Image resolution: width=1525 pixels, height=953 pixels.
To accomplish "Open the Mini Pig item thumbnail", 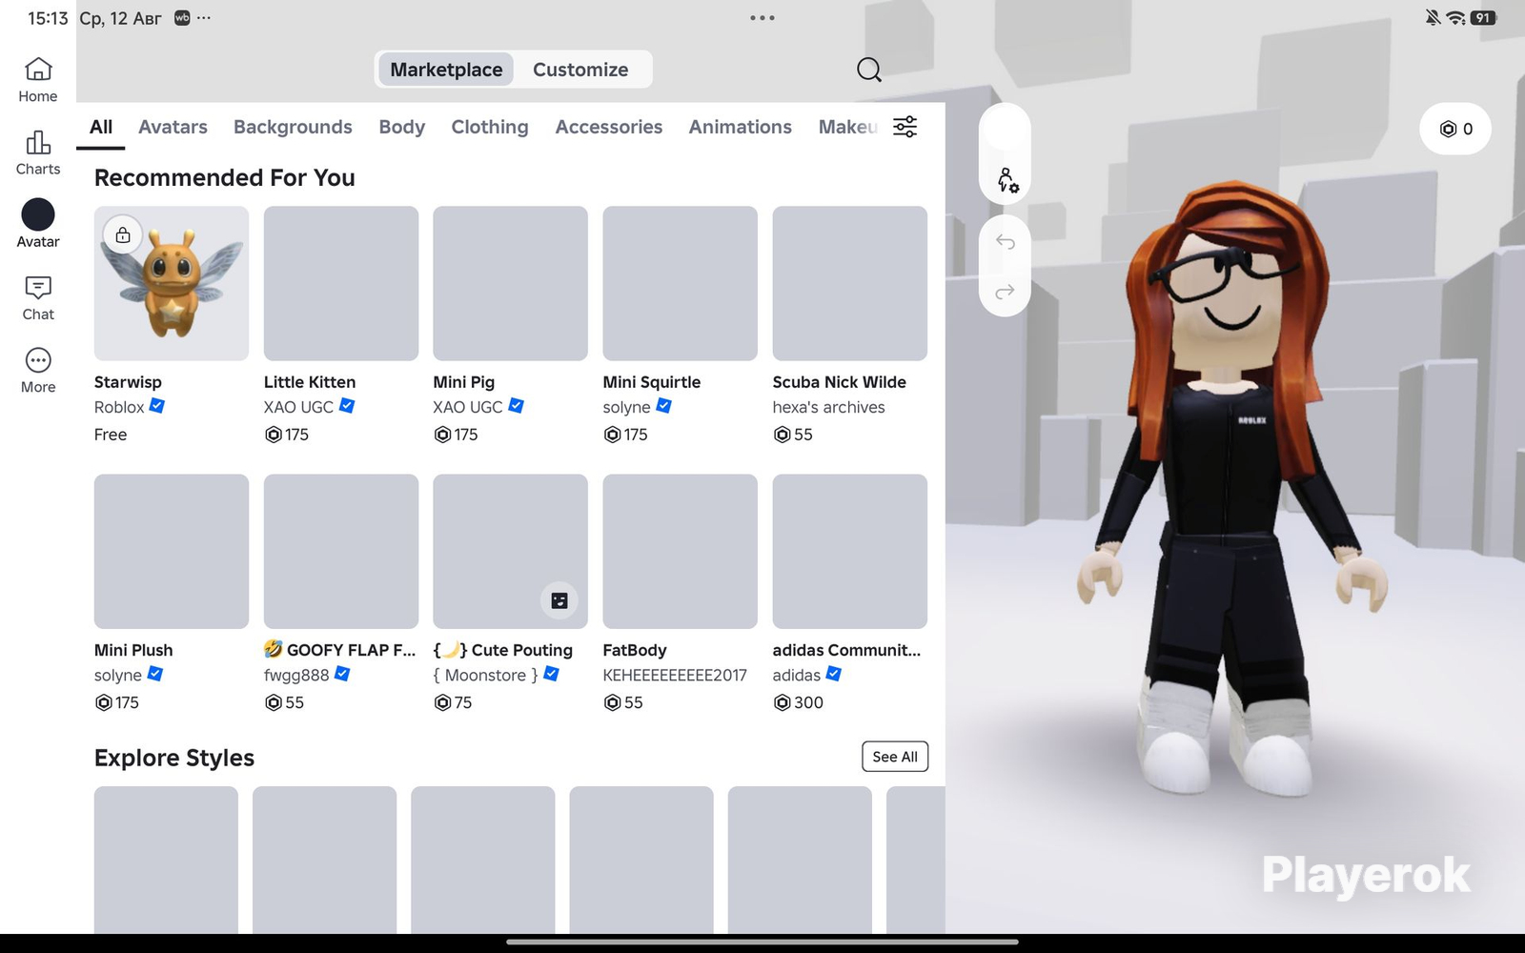I will 511,283.
